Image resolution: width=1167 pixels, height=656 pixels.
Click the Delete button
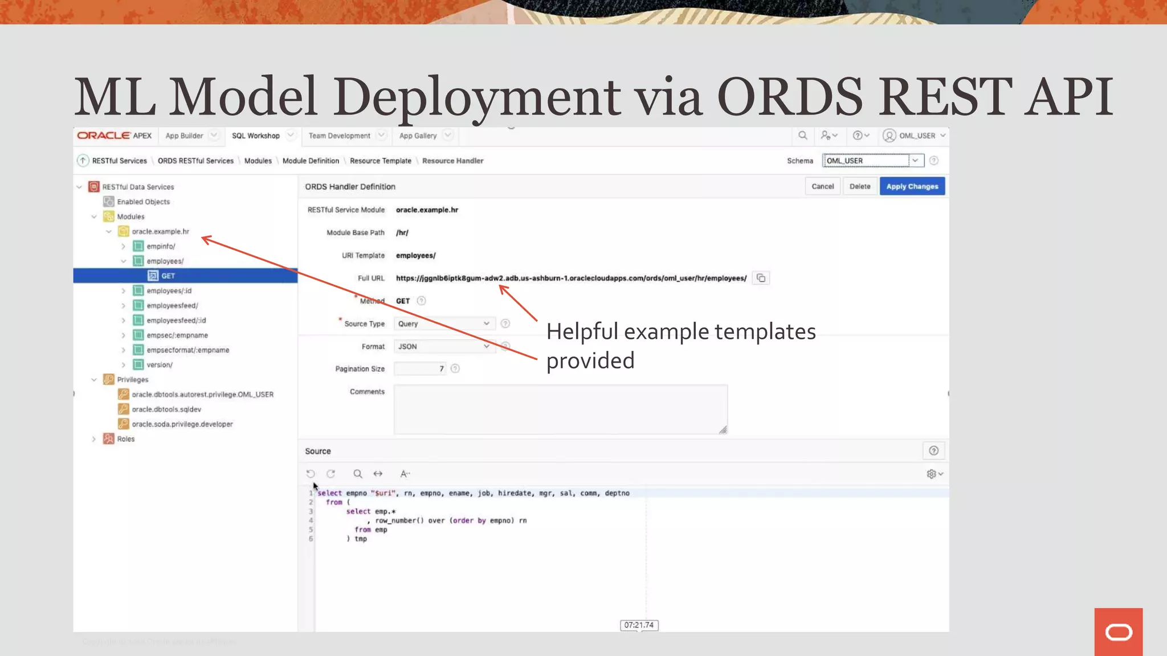[x=860, y=186]
